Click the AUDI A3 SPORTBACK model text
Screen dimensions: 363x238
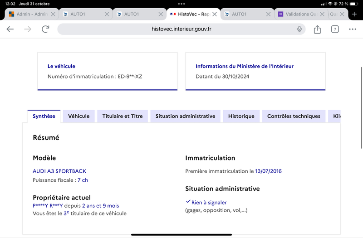tap(59, 171)
